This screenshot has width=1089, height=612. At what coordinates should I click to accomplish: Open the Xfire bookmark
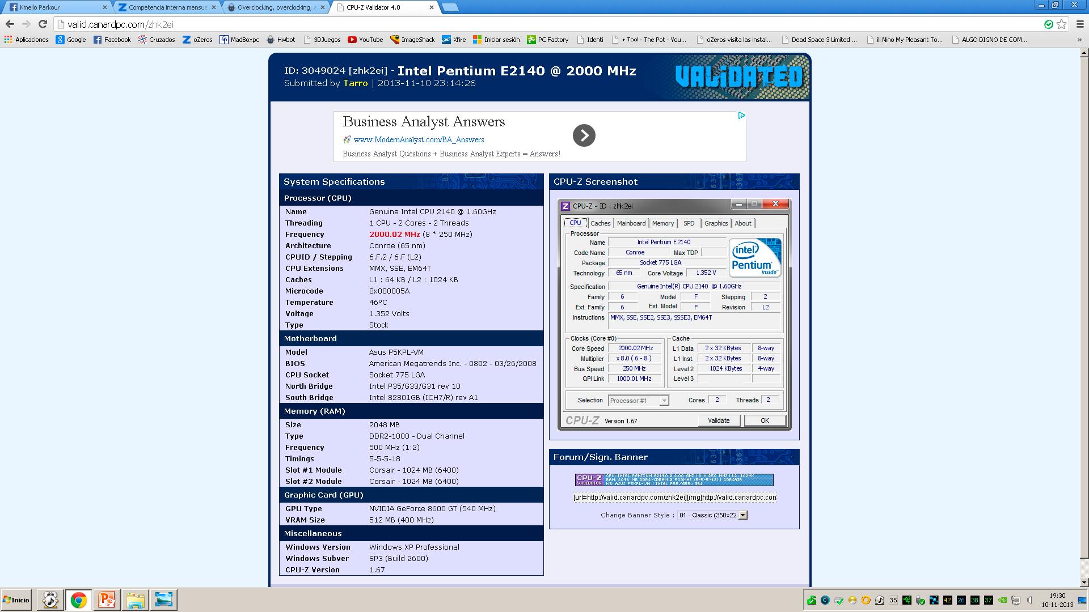click(x=454, y=40)
